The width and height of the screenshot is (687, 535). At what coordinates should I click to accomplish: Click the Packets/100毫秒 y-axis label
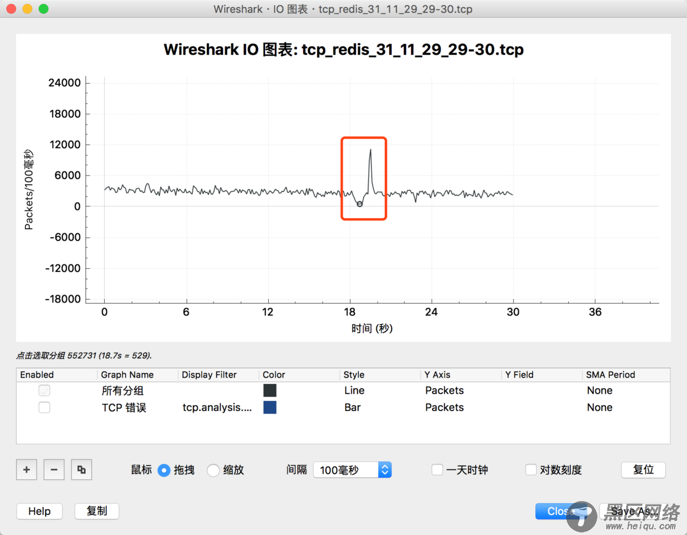click(29, 190)
